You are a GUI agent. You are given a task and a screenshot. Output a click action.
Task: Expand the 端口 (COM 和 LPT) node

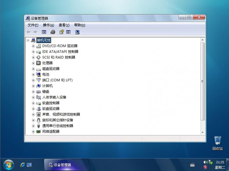click(x=33, y=80)
